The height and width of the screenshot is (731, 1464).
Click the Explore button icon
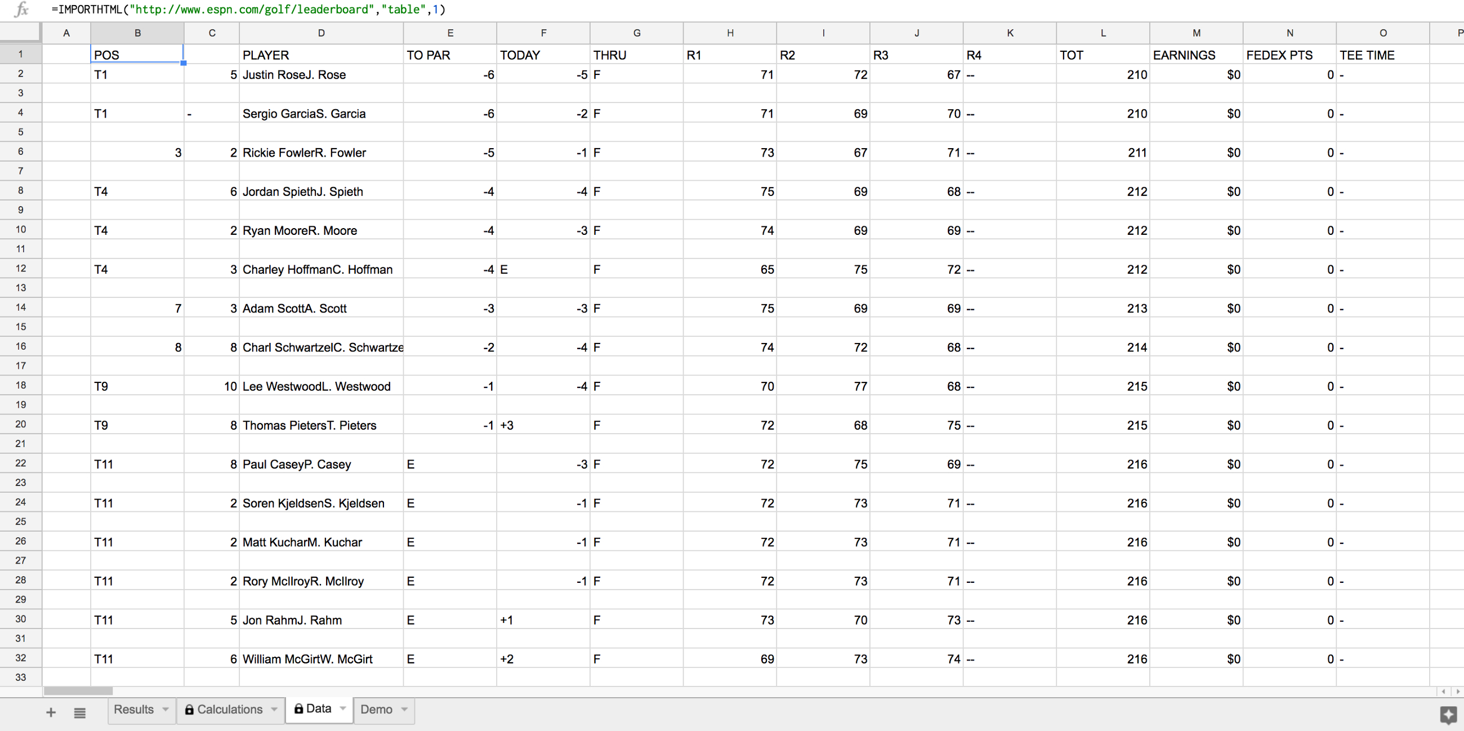[1448, 715]
